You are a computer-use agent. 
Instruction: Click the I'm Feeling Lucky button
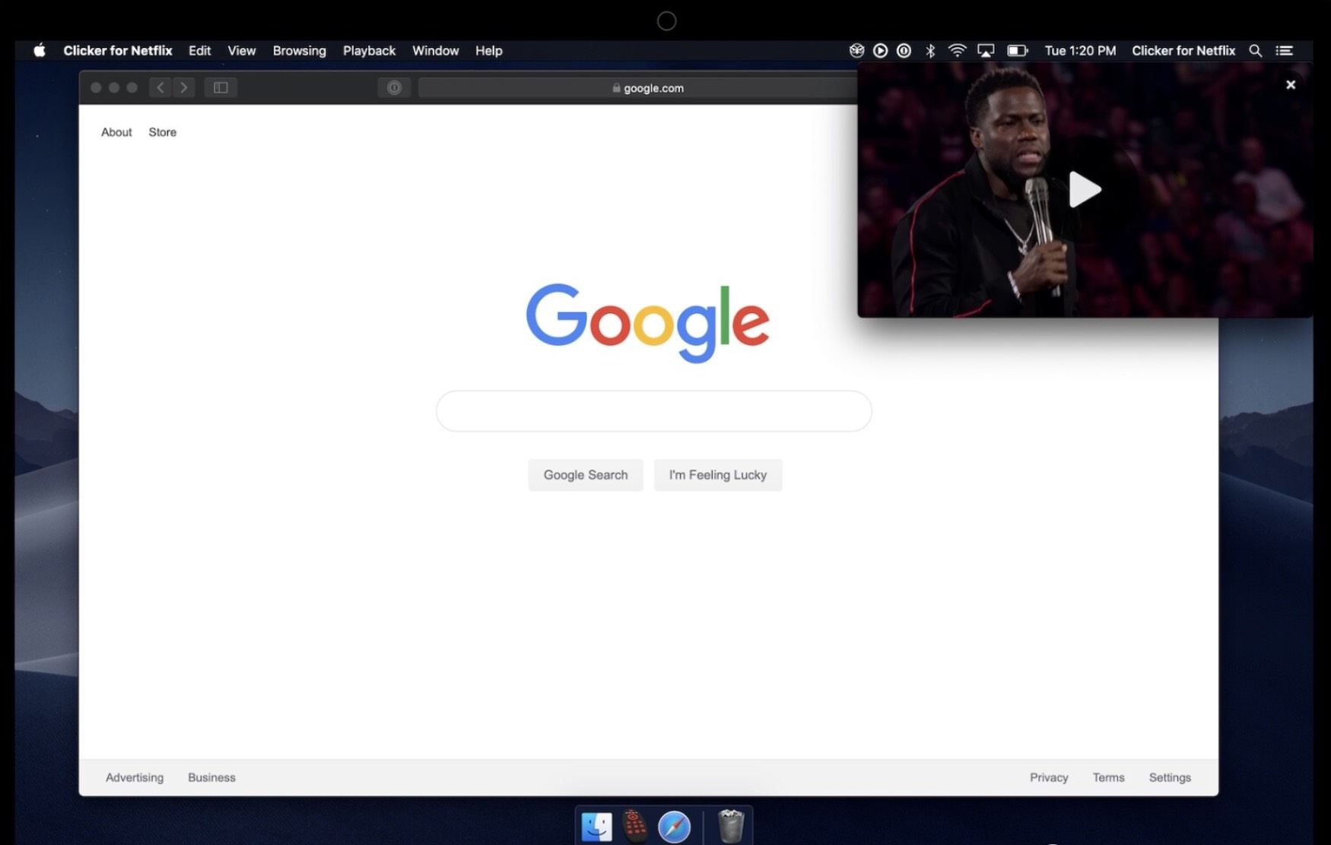coord(718,475)
